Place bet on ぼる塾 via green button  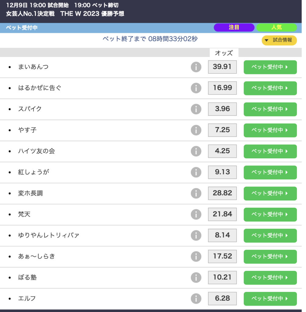(x=270, y=277)
